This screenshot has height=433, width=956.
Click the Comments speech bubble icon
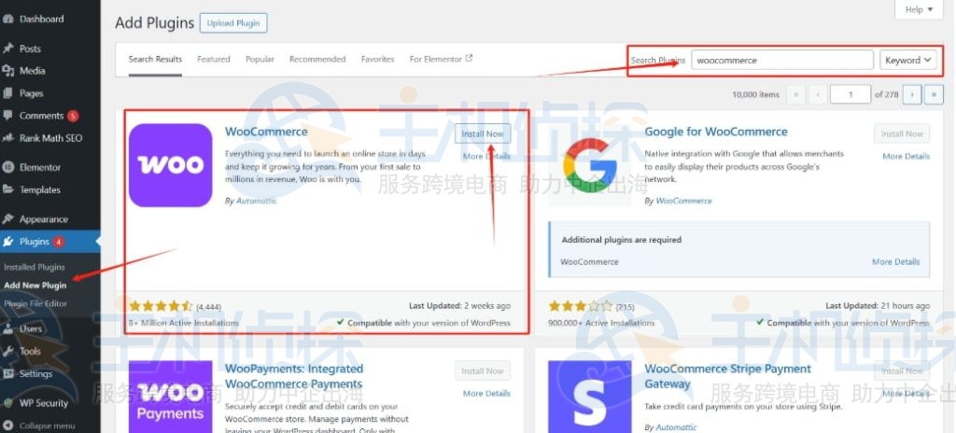click(x=7, y=116)
